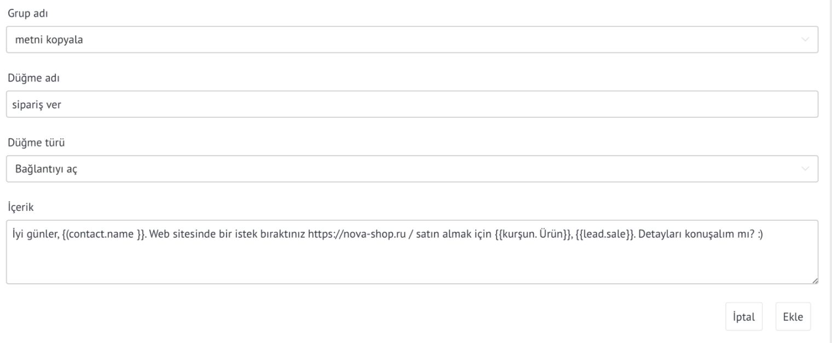Click inside the İçerik text area

tap(412, 252)
